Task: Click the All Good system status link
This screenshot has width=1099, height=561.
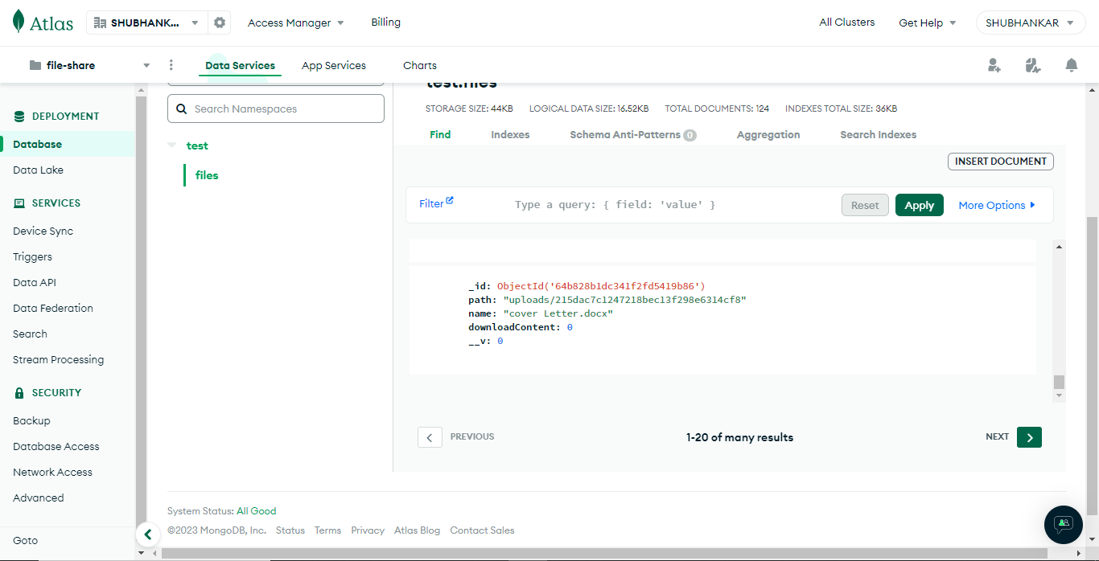Action: (x=256, y=511)
